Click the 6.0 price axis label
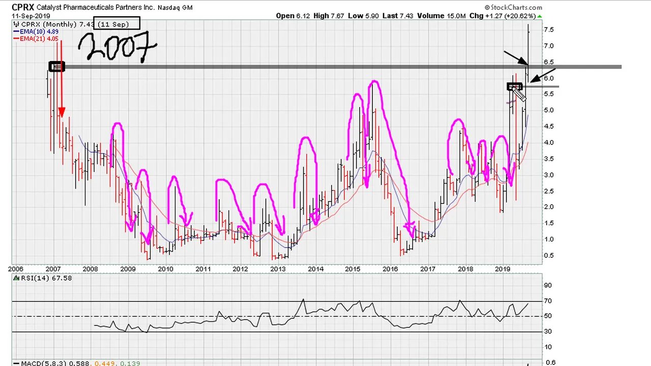 point(549,78)
